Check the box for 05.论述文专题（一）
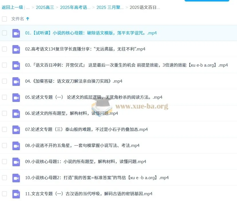 (4, 97)
